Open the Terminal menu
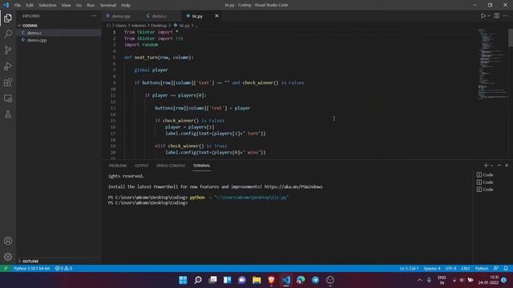513x288 pixels. coord(108,6)
